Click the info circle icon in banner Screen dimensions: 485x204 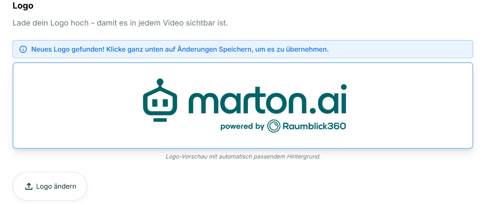click(23, 49)
